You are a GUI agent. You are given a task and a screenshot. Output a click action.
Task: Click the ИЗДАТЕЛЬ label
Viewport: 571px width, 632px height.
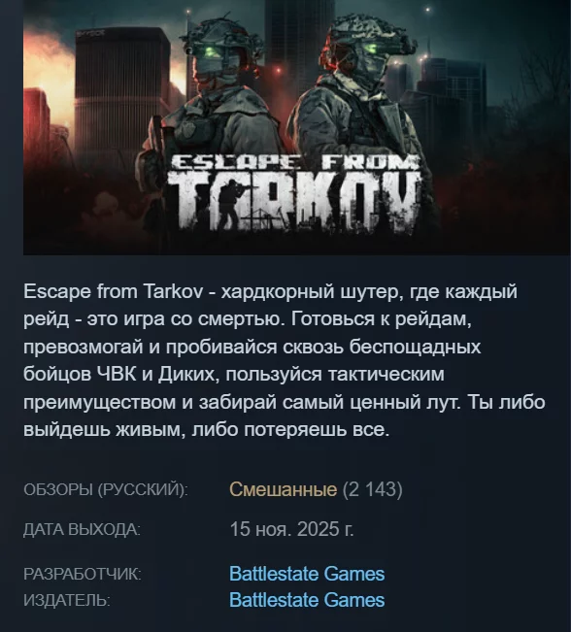click(x=67, y=600)
